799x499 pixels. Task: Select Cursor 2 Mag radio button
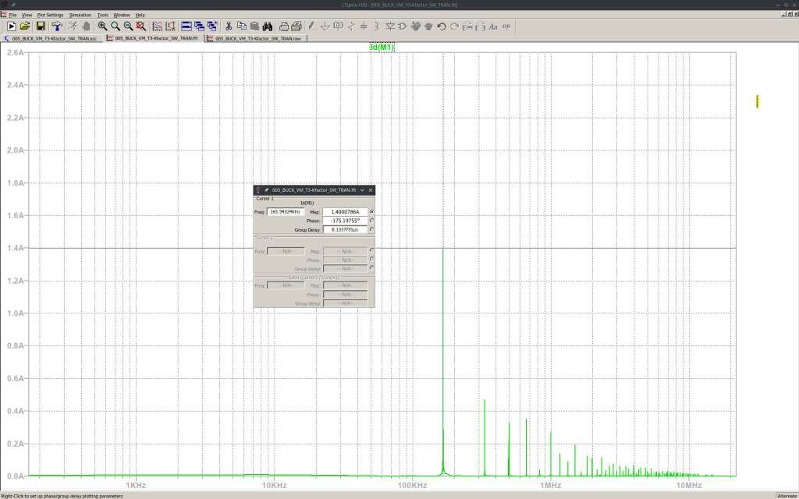click(x=371, y=250)
